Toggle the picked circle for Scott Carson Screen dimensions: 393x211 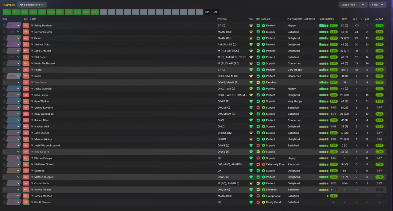pos(4,202)
